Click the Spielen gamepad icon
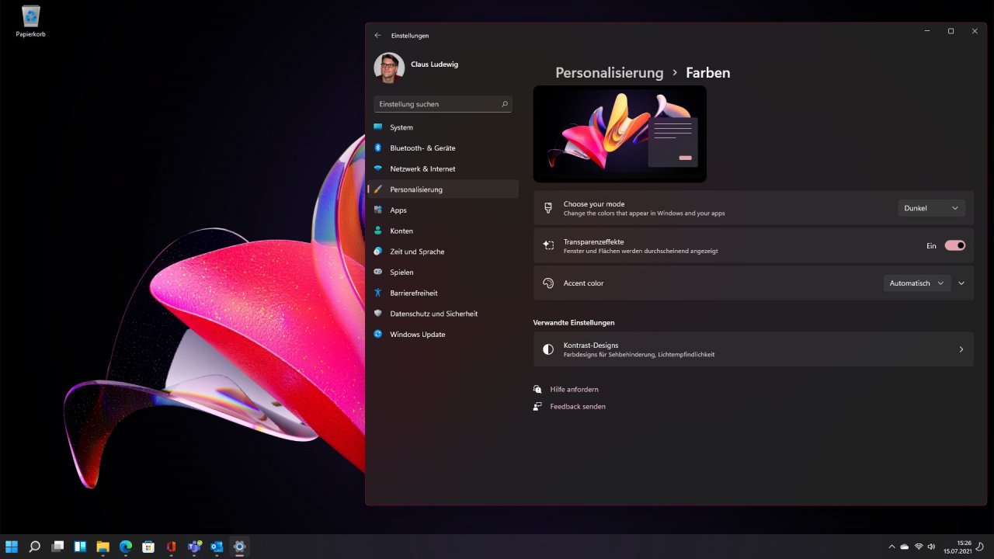Viewport: 994px width, 559px height. point(378,272)
